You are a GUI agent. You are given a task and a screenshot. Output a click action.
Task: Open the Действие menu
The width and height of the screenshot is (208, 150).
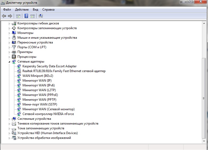pyautogui.click(x=22, y=10)
